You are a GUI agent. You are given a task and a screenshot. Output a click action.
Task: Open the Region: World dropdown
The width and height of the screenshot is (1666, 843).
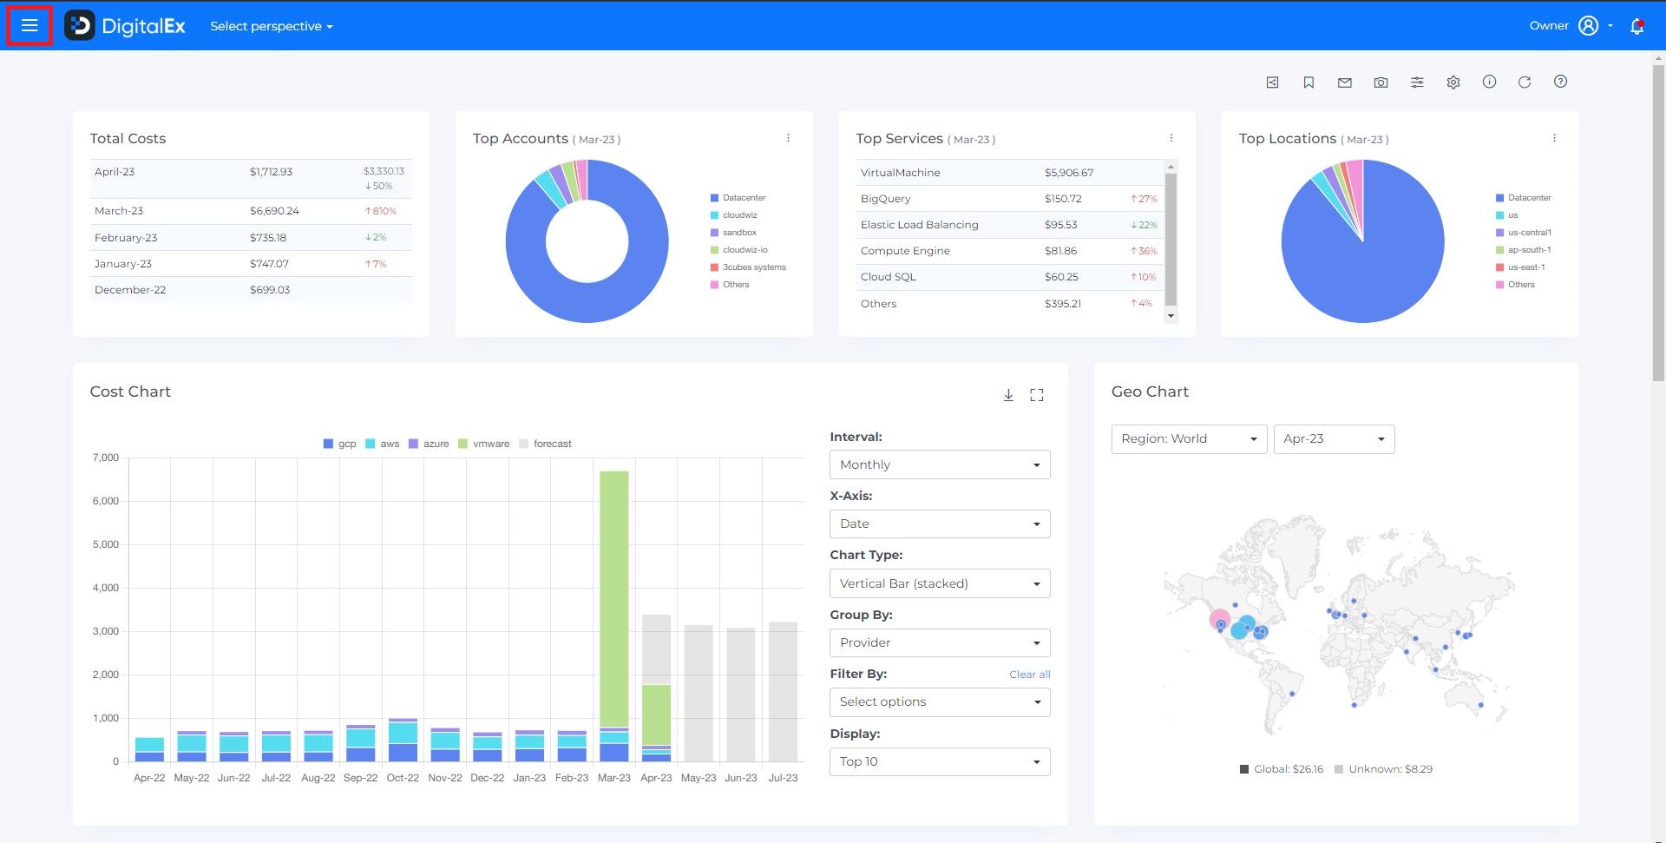point(1188,439)
